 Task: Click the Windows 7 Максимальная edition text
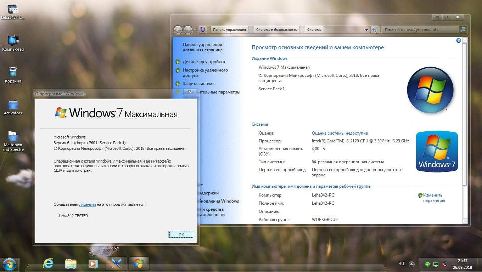pyautogui.click(x=284, y=67)
